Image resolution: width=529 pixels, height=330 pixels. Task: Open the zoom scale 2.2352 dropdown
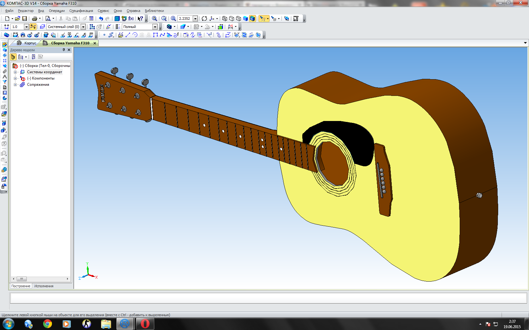tap(195, 19)
